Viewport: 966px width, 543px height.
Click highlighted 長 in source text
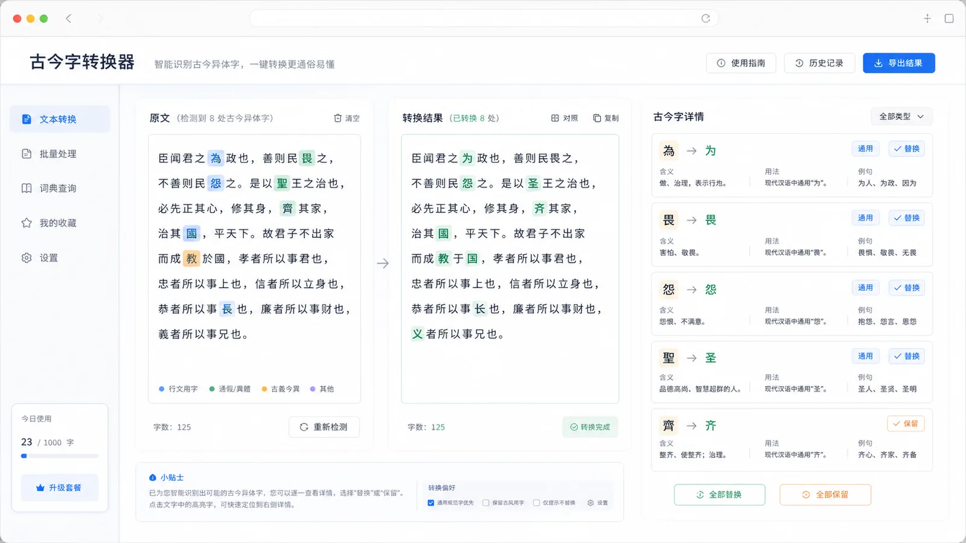point(227,309)
